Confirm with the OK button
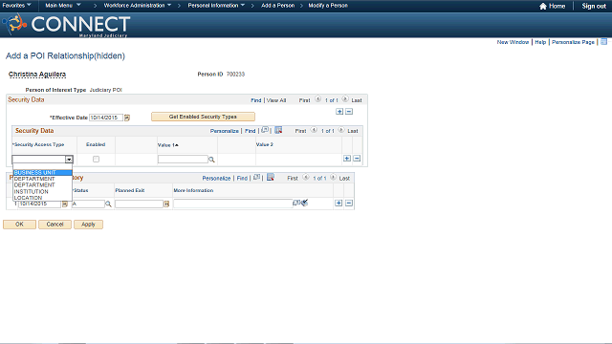The width and height of the screenshot is (612, 344). [x=19, y=225]
